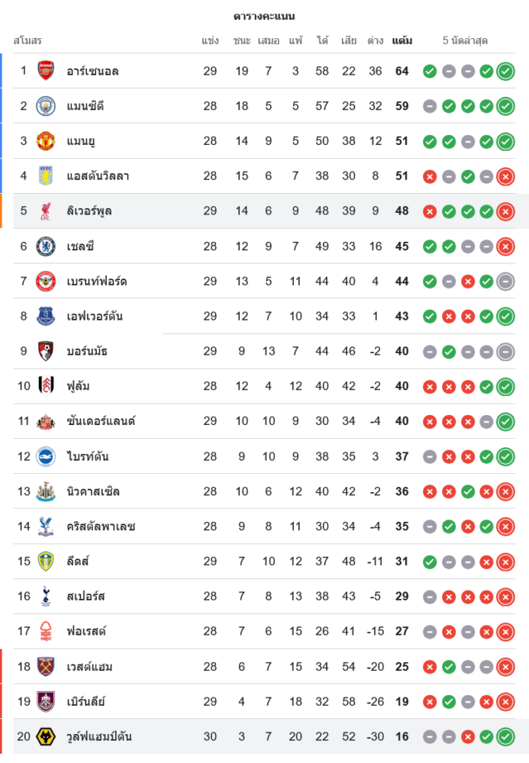Click the Wolverhampton wolf-head crest
Image resolution: width=529 pixels, height=763 pixels.
click(x=46, y=737)
